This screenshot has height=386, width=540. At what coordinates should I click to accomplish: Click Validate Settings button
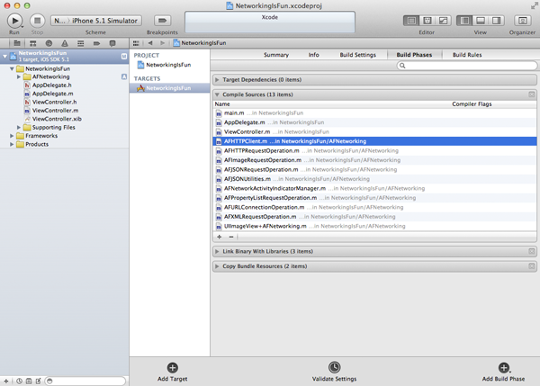click(334, 373)
